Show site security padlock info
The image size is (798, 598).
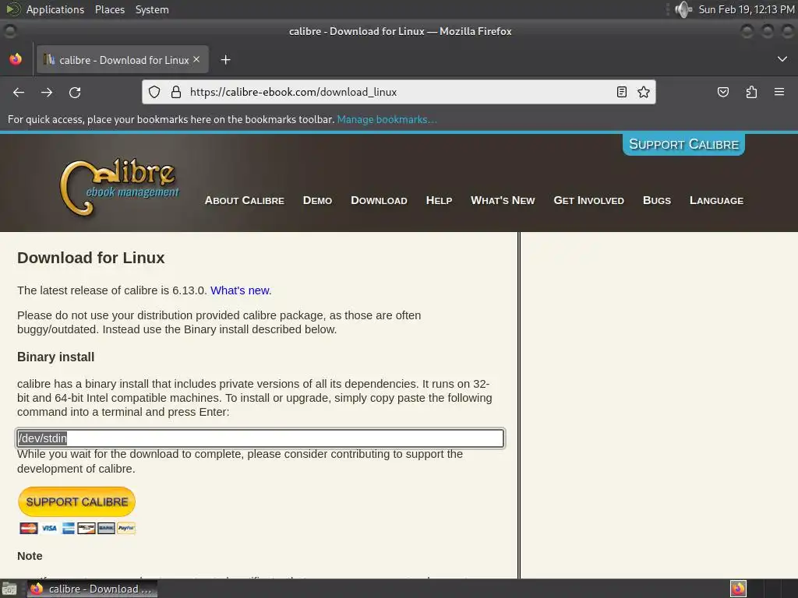pos(176,92)
